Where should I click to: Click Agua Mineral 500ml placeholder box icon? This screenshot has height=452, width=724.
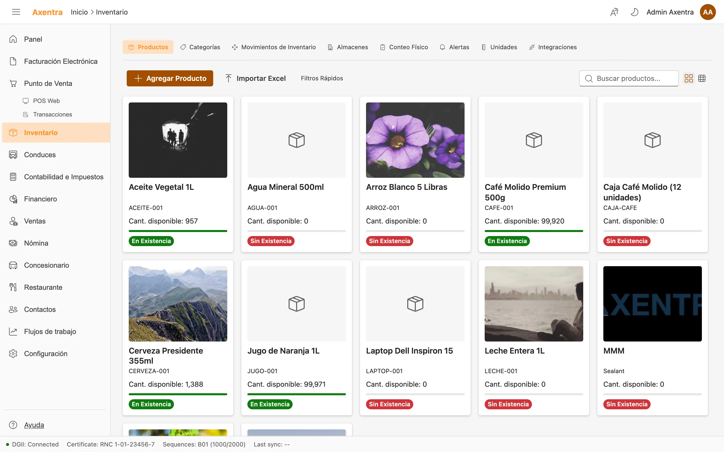pyautogui.click(x=296, y=140)
